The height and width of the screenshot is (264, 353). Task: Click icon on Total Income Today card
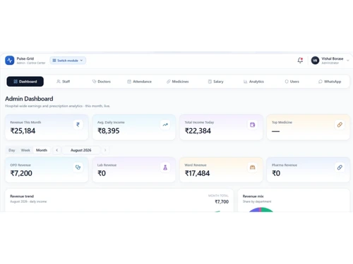click(253, 125)
